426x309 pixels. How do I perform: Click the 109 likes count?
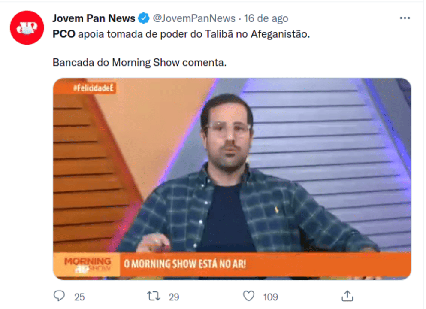(x=270, y=297)
